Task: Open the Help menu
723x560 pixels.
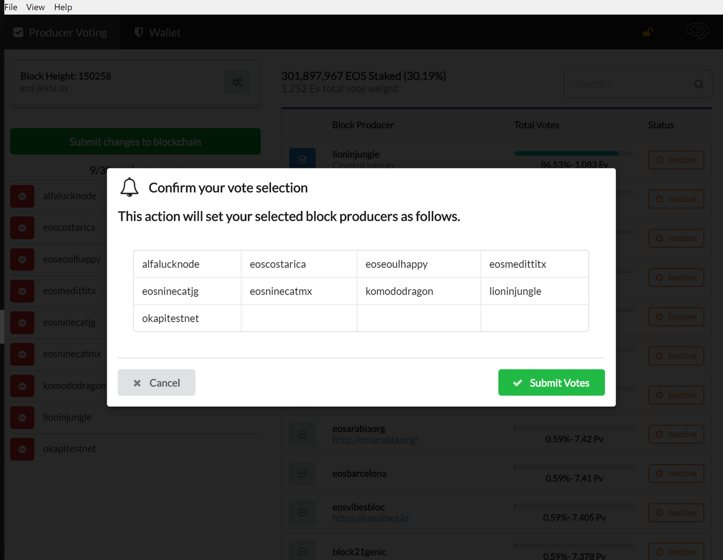Action: (x=63, y=7)
